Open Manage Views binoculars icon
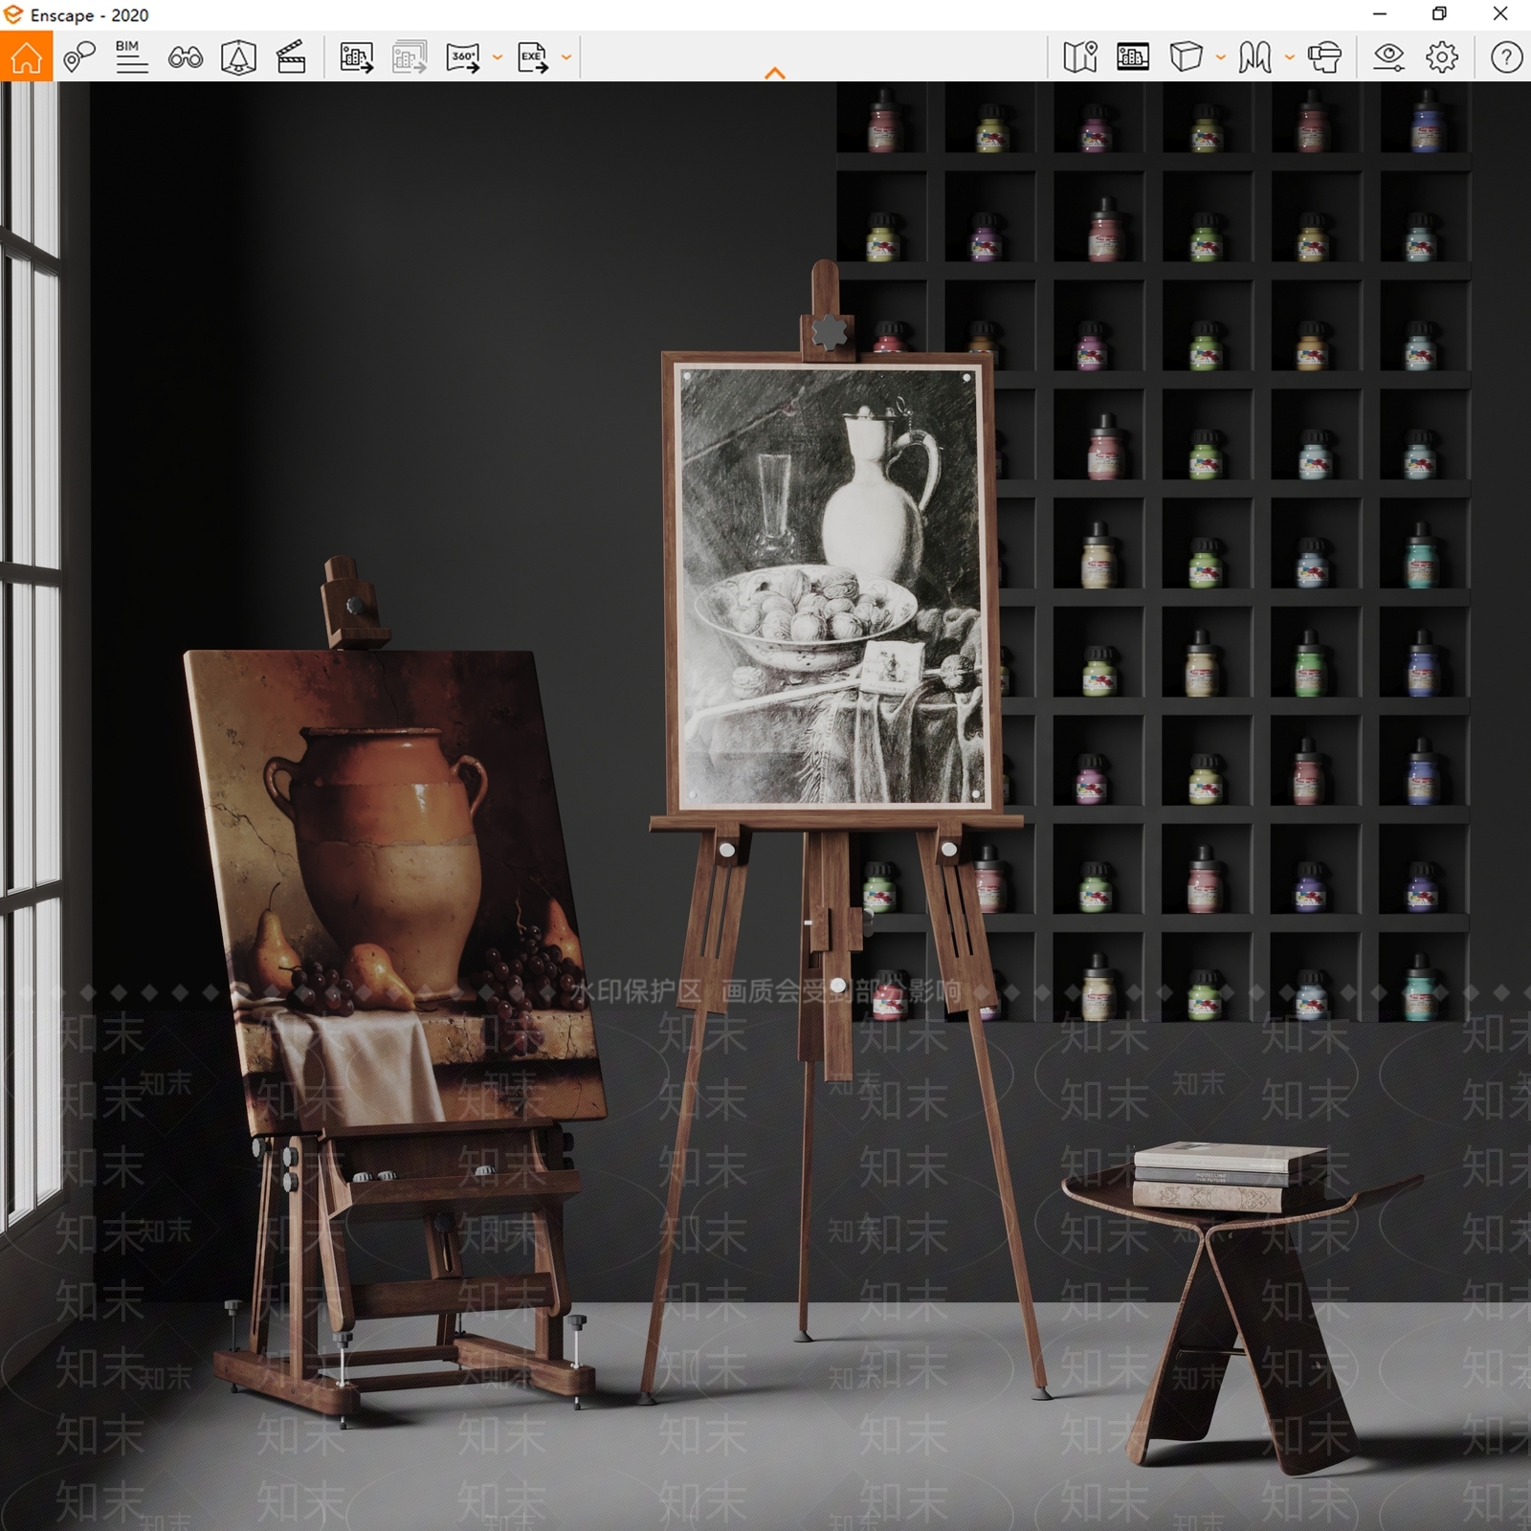1531x1531 pixels. pyautogui.click(x=185, y=57)
